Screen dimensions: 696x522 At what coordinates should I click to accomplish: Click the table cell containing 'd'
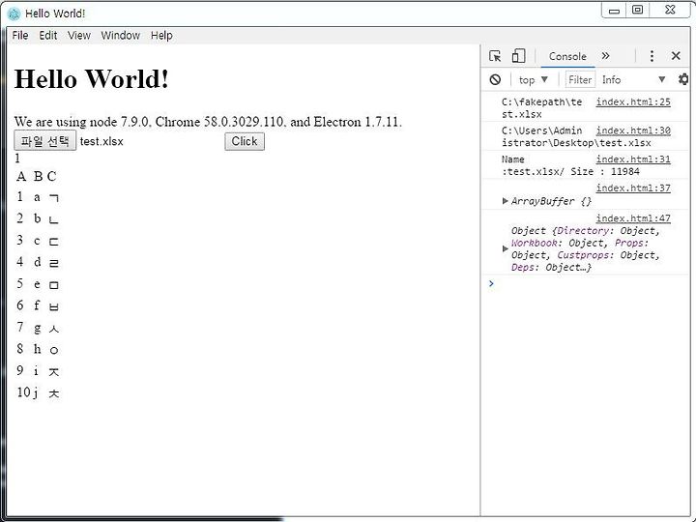38,262
